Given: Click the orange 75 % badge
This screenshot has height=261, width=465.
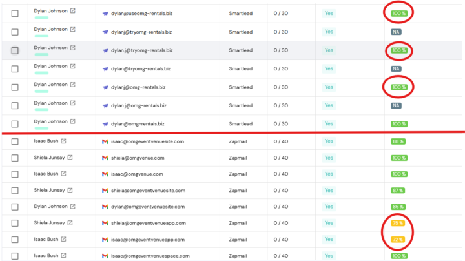Looking at the screenshot, I should [x=398, y=223].
